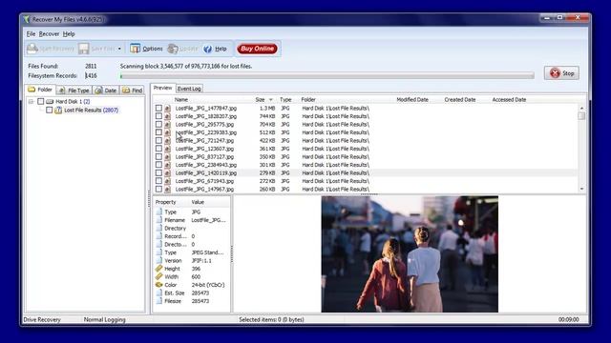Screen dimensions: 611x343
Task: Check the box for LostFile_JPG_837127.jpg
Action: [x=158, y=156]
